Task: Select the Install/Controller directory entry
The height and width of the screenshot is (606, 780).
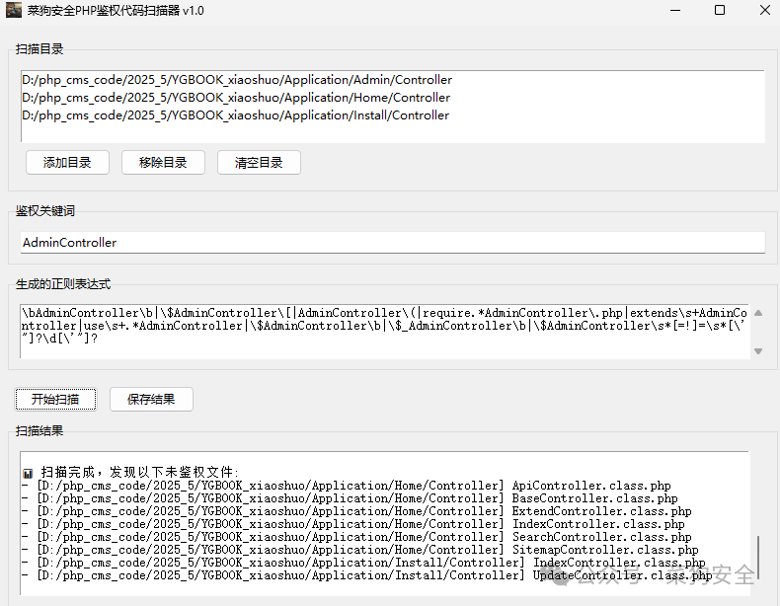Action: point(235,115)
